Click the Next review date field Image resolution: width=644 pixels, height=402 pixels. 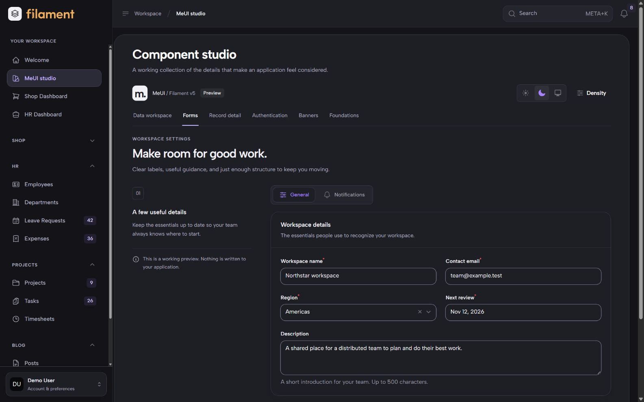(523, 312)
